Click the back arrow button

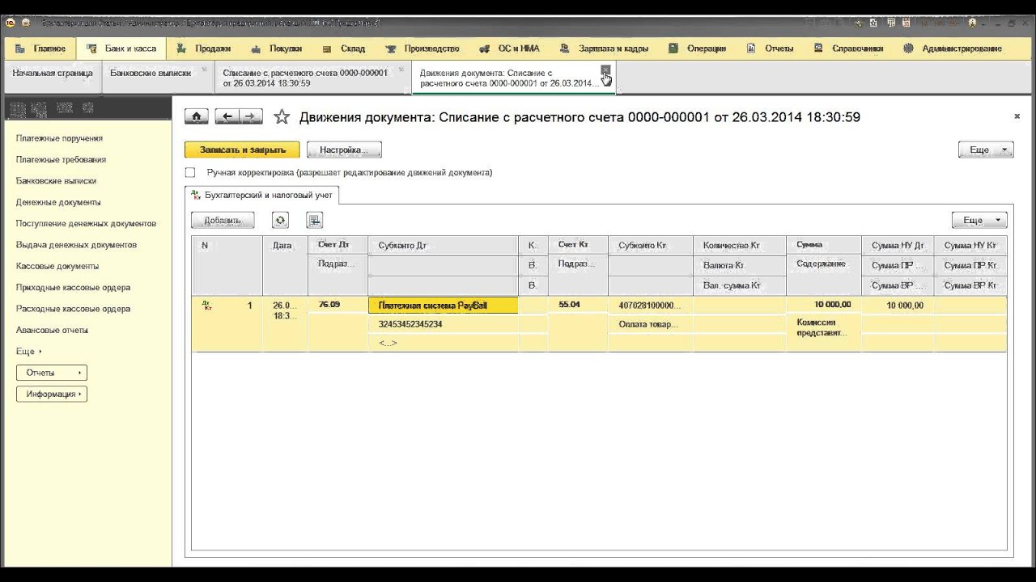227,116
